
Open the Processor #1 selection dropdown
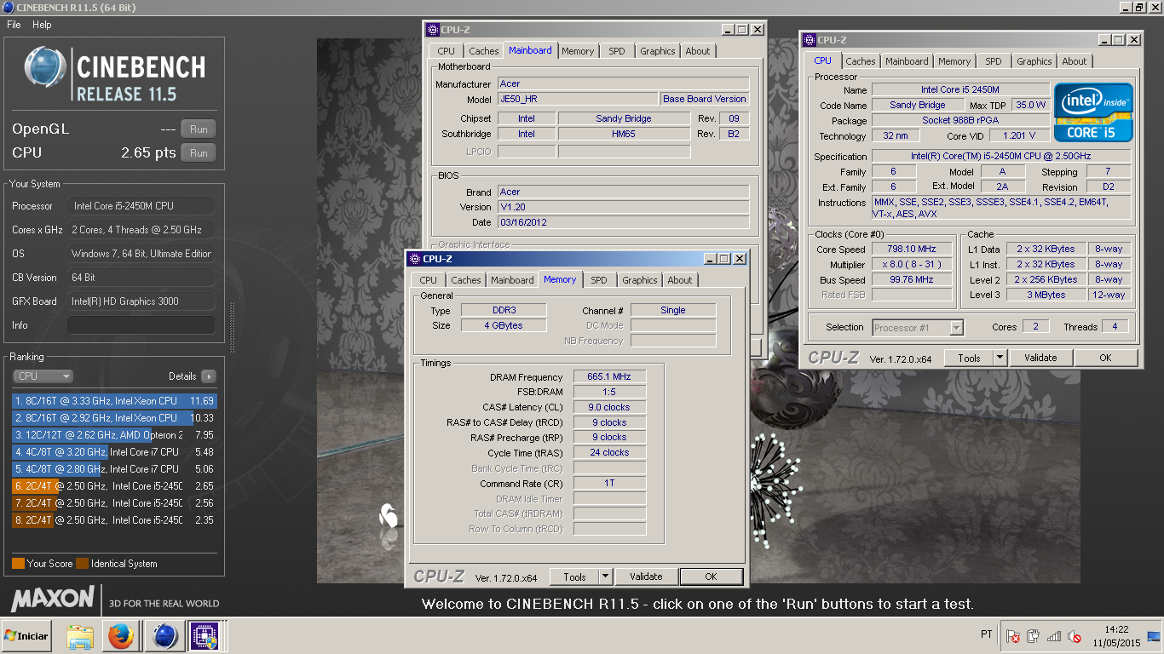point(918,327)
